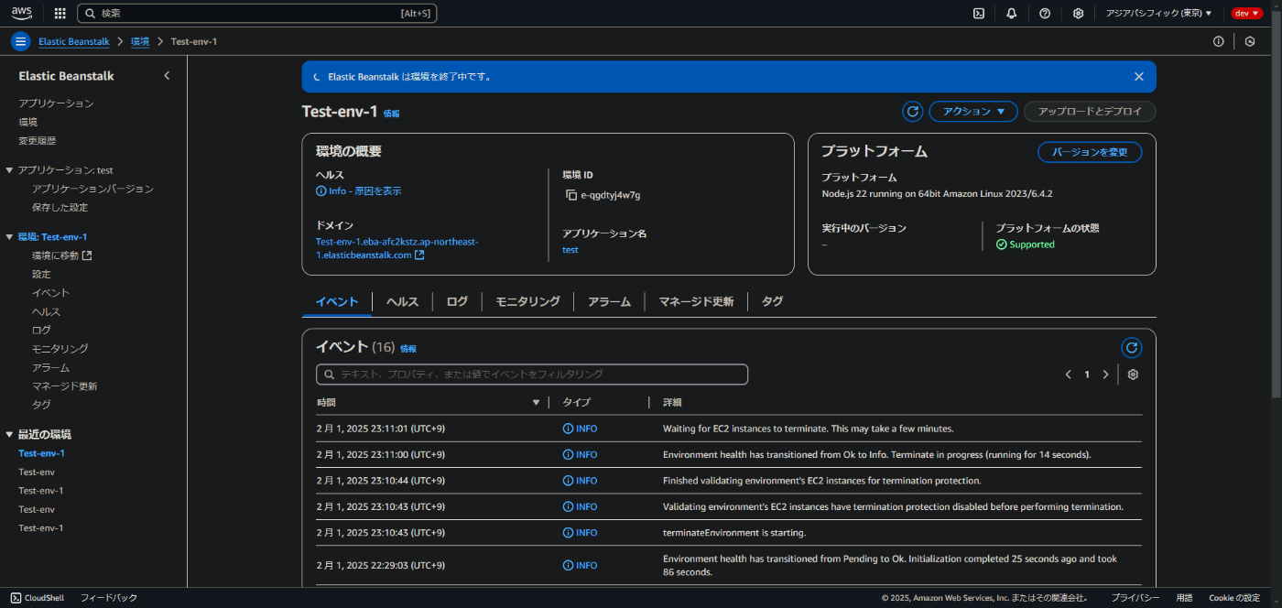Click the event filter search box
The height and width of the screenshot is (608, 1282).
pos(532,375)
